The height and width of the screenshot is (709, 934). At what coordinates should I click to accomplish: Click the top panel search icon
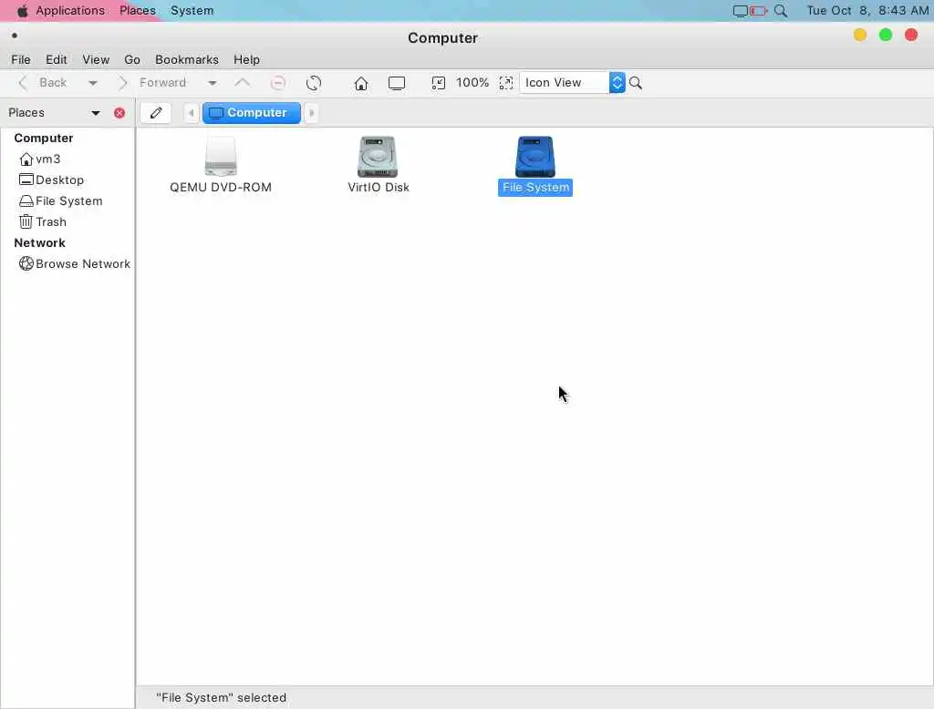[781, 11]
